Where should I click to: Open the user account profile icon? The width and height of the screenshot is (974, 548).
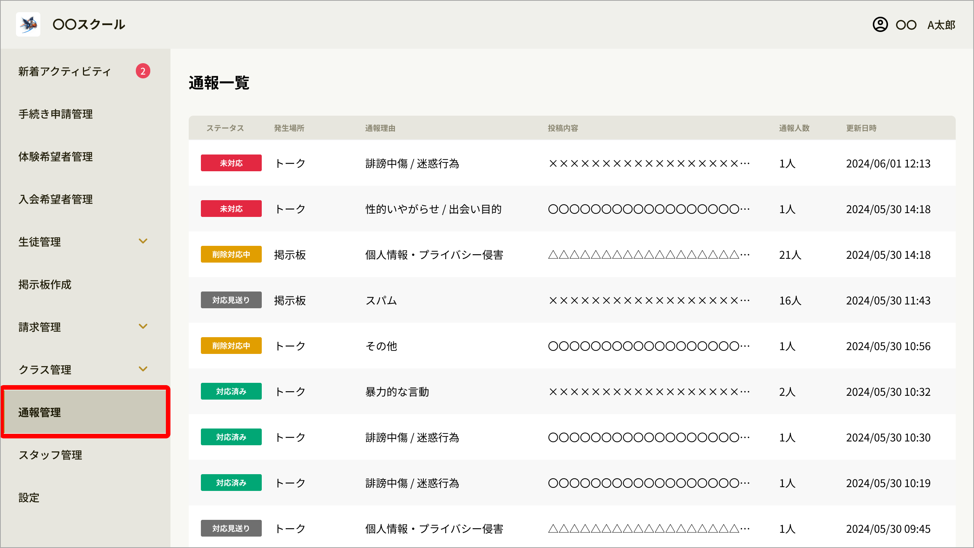coord(880,25)
